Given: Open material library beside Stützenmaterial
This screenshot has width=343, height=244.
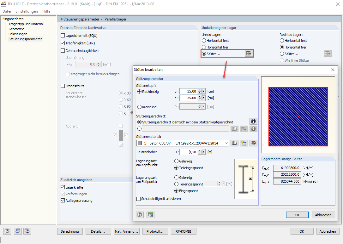Looking at the screenshot, I should [x=234, y=143].
